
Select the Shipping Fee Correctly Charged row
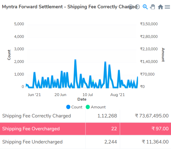(x=37, y=116)
